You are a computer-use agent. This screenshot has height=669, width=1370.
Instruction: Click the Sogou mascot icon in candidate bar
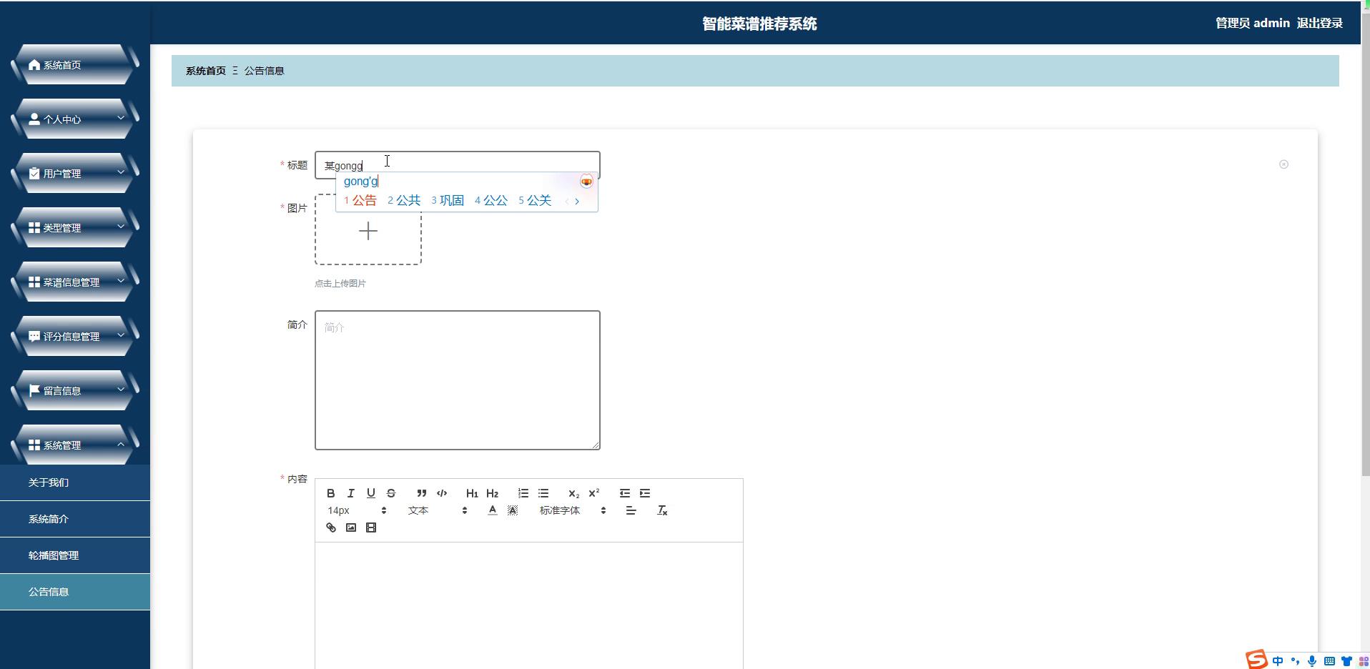pos(586,182)
